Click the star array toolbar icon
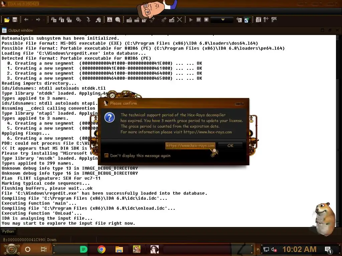 click(x=164, y=20)
